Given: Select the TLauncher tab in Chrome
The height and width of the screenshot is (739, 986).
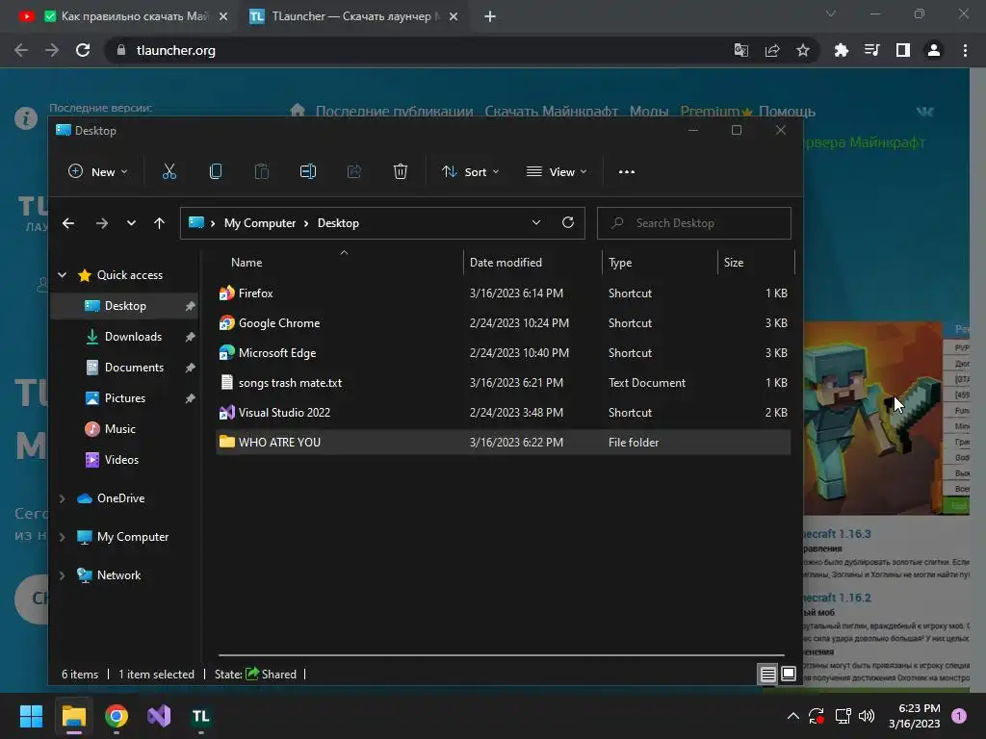Looking at the screenshot, I should tap(353, 16).
